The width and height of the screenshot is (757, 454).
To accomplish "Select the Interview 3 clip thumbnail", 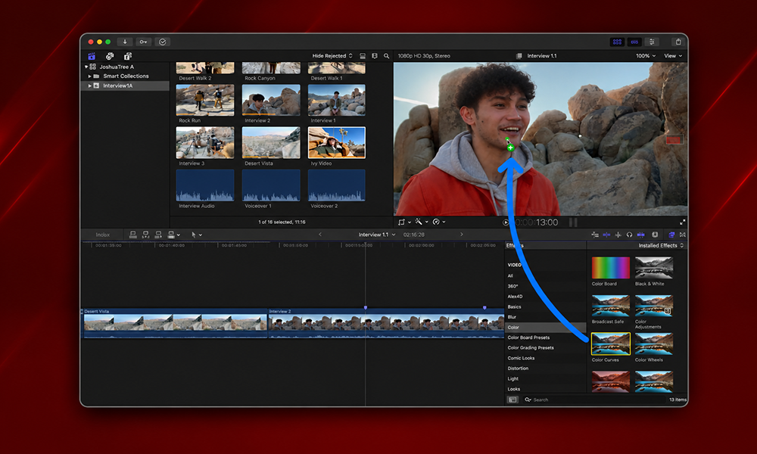I will 205,143.
